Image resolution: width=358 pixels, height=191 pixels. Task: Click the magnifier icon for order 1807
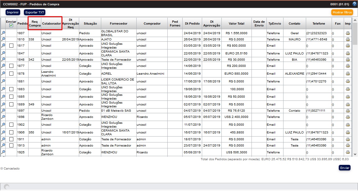point(3,33)
